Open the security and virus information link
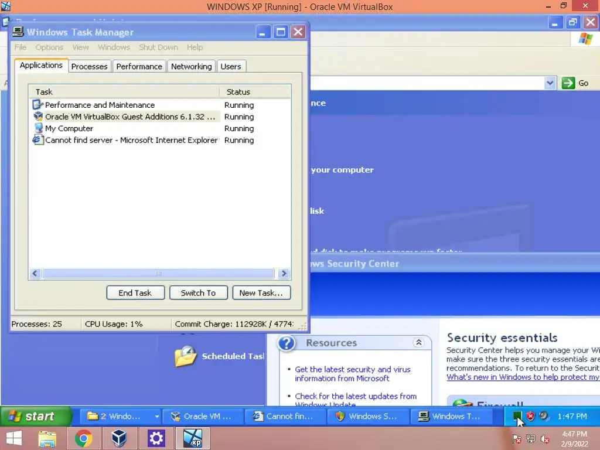Viewport: 600px width, 450px height. (x=352, y=374)
